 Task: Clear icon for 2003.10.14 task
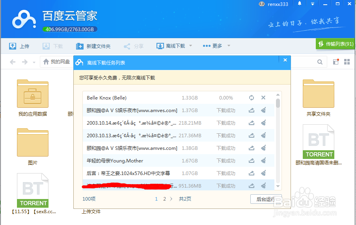[263, 123]
